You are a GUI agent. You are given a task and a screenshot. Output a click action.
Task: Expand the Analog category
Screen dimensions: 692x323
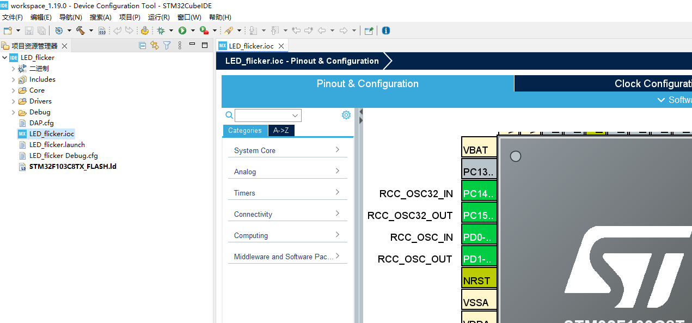pyautogui.click(x=287, y=171)
